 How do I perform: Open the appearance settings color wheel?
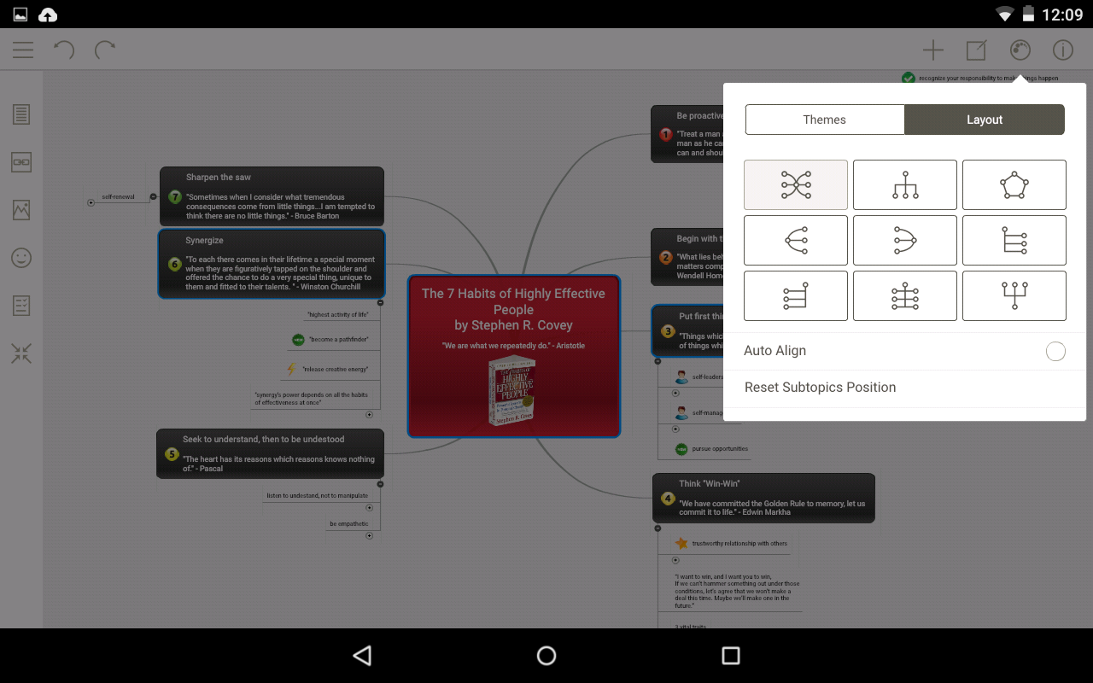(x=1020, y=50)
